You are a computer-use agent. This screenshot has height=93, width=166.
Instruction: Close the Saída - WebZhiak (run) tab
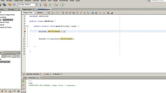point(40,78)
